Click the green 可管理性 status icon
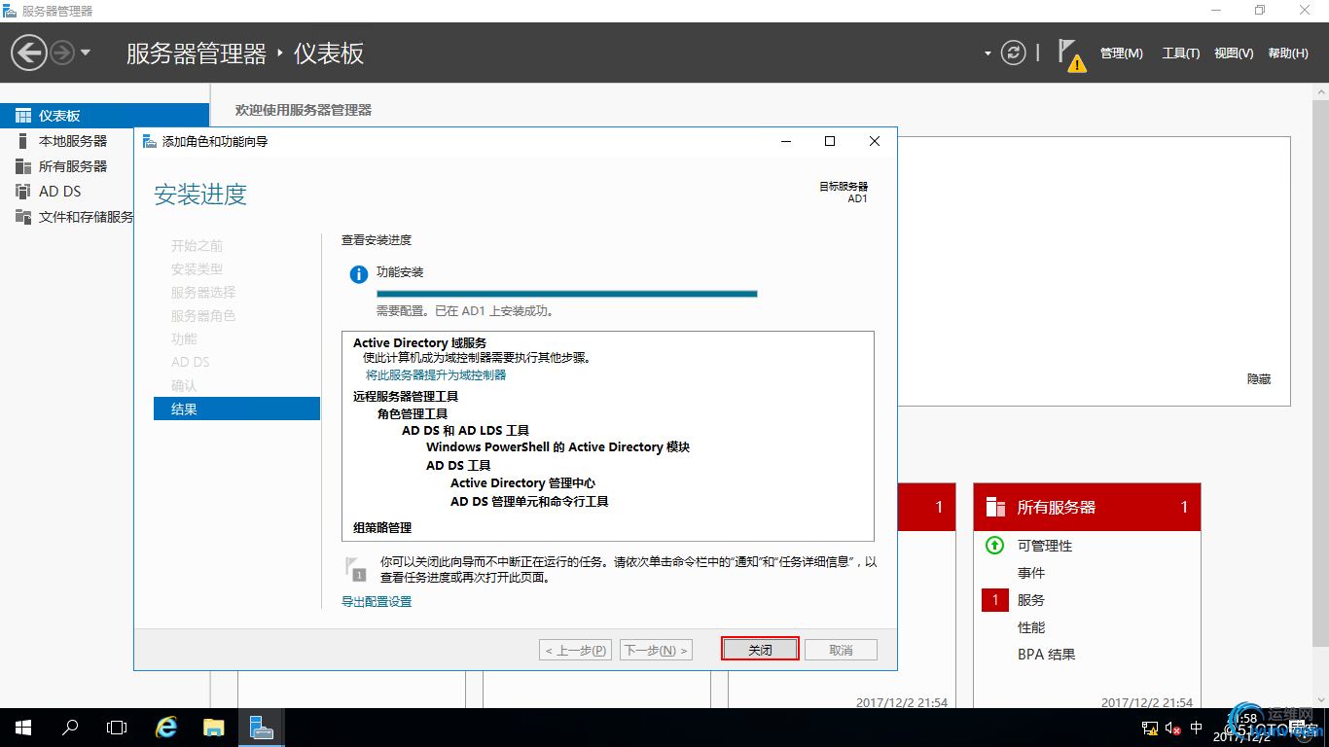Screen dimensions: 1329x747 coord(994,546)
